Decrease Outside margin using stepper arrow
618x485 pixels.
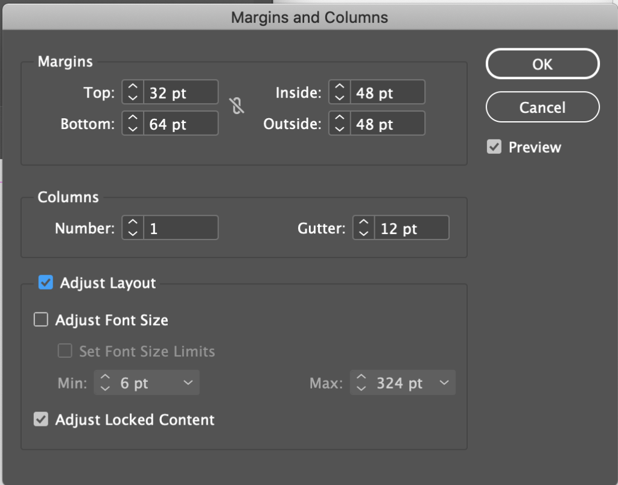pos(339,127)
